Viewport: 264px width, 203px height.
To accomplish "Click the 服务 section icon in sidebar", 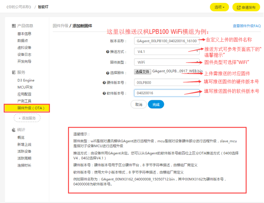I will pos(13,72).
